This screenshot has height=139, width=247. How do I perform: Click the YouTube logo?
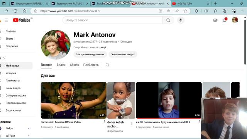pos(22,20)
